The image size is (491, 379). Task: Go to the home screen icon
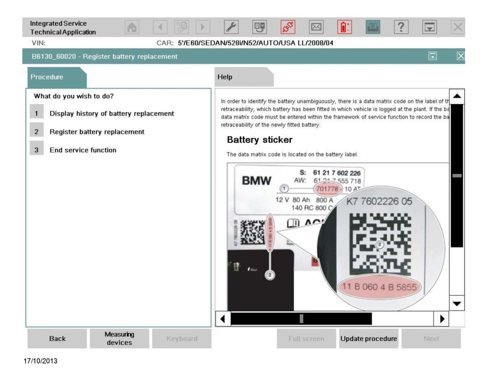[x=132, y=27]
